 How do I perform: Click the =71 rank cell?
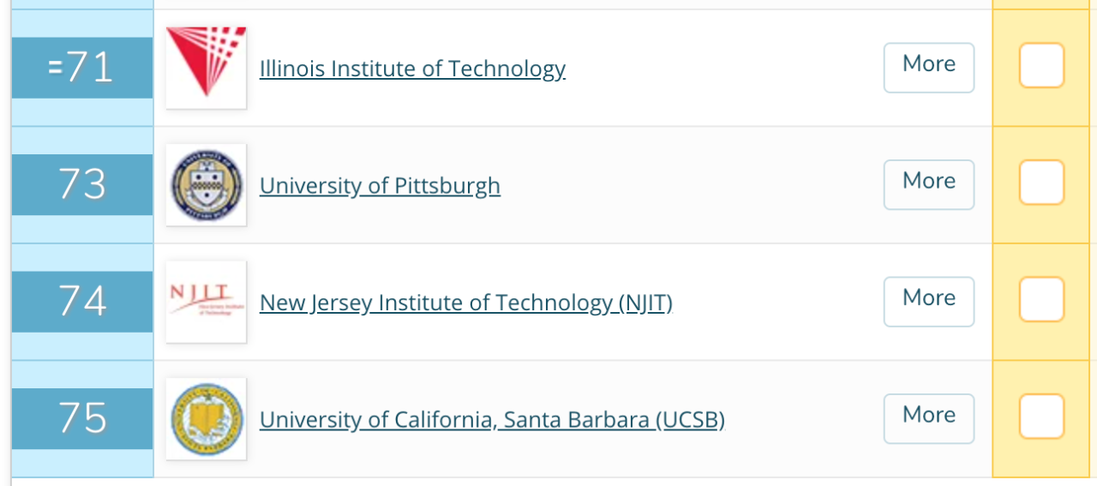click(x=82, y=68)
